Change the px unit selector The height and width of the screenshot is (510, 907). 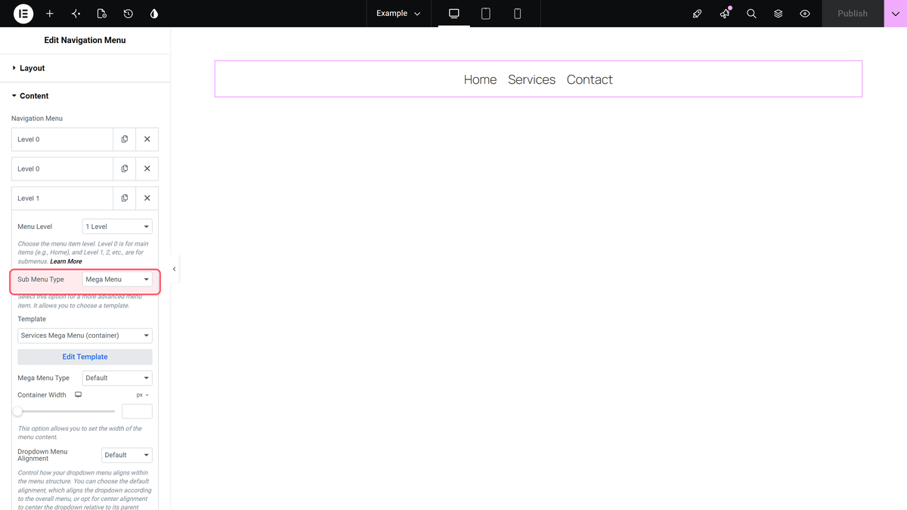coord(143,395)
